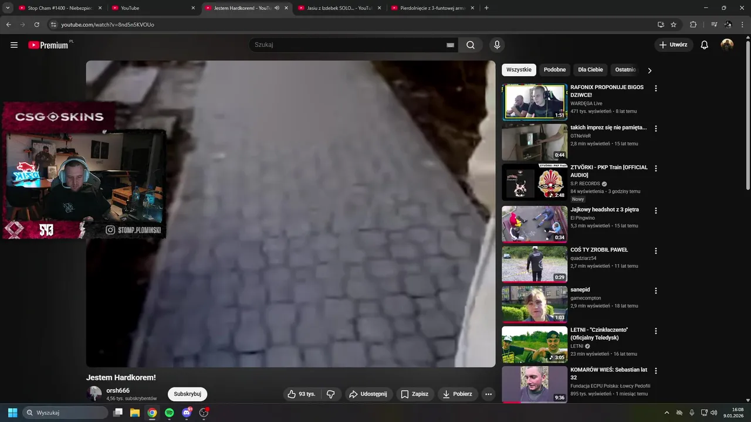Go back with browser back arrow
751x422 pixels.
pos(8,25)
